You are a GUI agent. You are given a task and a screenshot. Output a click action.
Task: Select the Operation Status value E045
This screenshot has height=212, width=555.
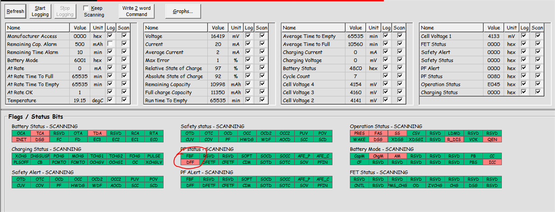point(494,84)
